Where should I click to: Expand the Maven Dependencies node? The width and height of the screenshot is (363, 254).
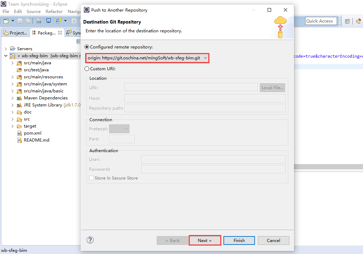pyautogui.click(x=13, y=98)
